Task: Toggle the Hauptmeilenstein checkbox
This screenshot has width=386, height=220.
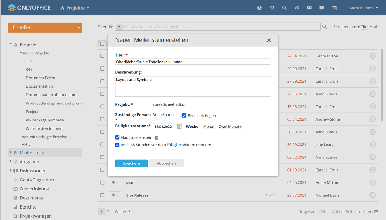Action: tap(117, 137)
